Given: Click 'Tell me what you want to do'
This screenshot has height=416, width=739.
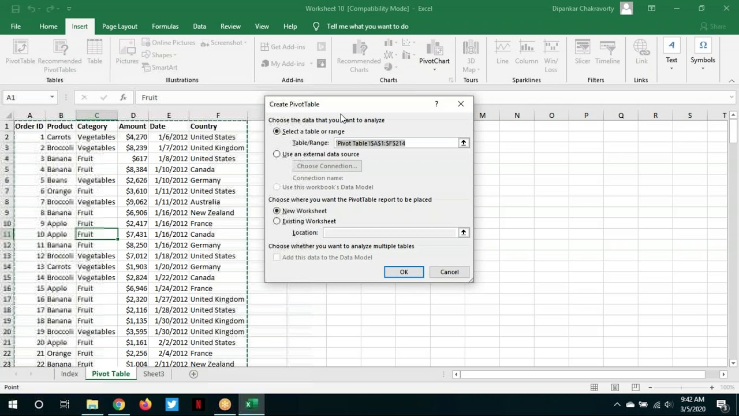Looking at the screenshot, I should (368, 27).
